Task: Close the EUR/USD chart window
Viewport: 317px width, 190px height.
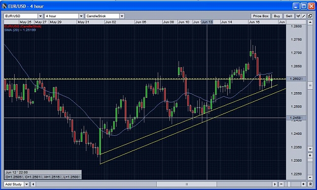Action: (311, 6)
